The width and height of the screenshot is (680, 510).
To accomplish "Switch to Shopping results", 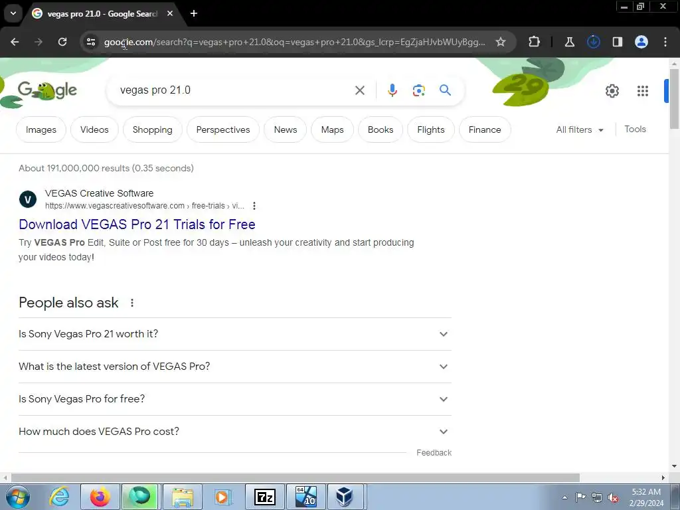I will point(152,129).
